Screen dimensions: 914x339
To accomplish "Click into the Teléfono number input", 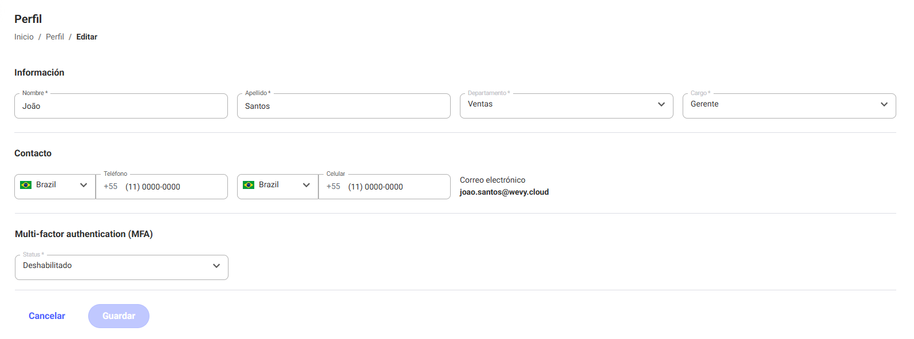I will [x=161, y=187].
